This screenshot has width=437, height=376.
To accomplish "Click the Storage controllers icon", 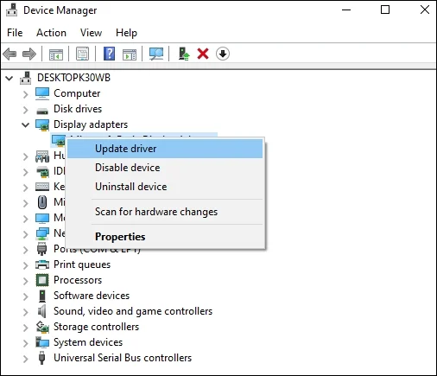I will point(42,327).
